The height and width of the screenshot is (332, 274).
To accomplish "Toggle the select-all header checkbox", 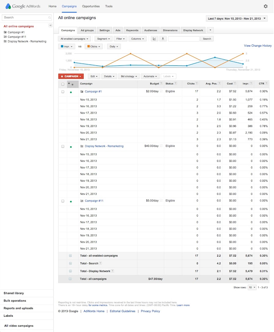I will click(x=63, y=84).
